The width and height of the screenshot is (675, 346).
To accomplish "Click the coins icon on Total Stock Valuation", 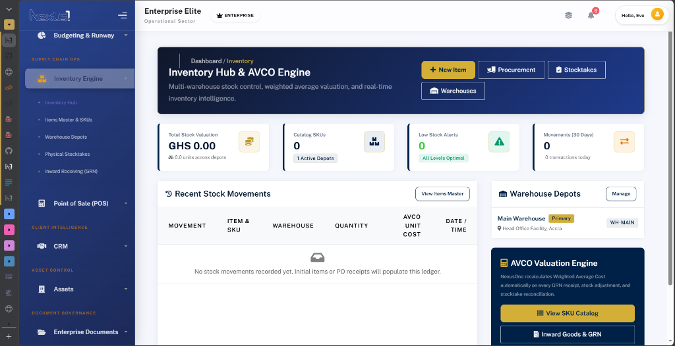I will (249, 141).
